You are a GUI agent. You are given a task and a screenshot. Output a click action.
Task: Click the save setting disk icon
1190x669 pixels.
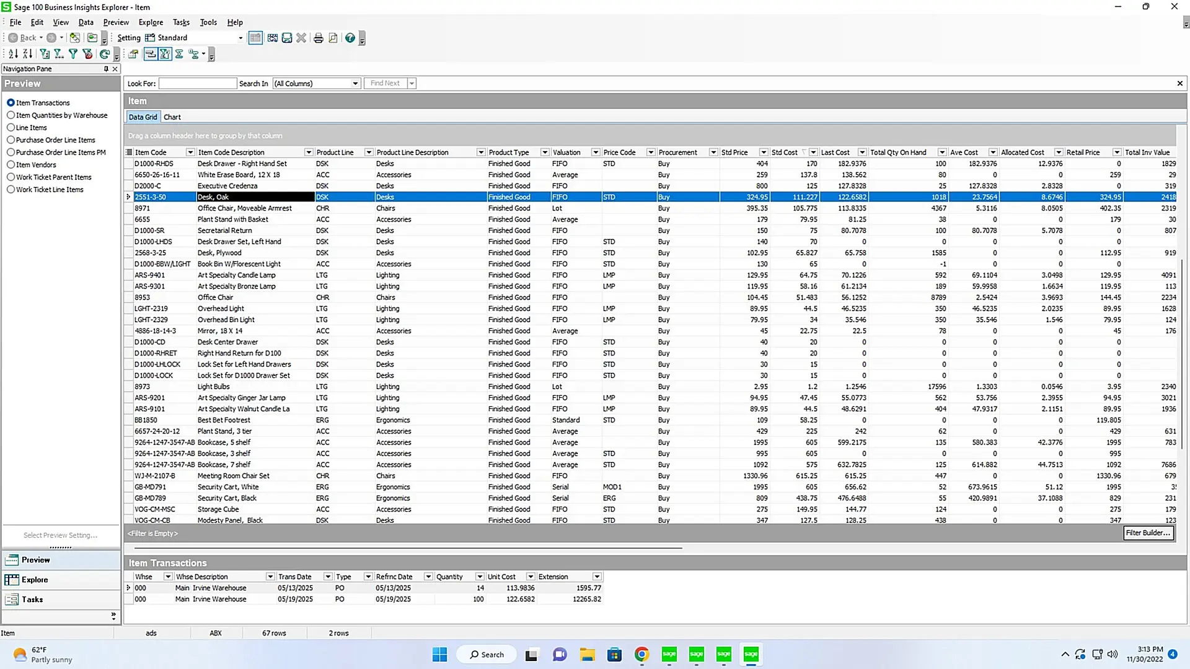pos(287,38)
